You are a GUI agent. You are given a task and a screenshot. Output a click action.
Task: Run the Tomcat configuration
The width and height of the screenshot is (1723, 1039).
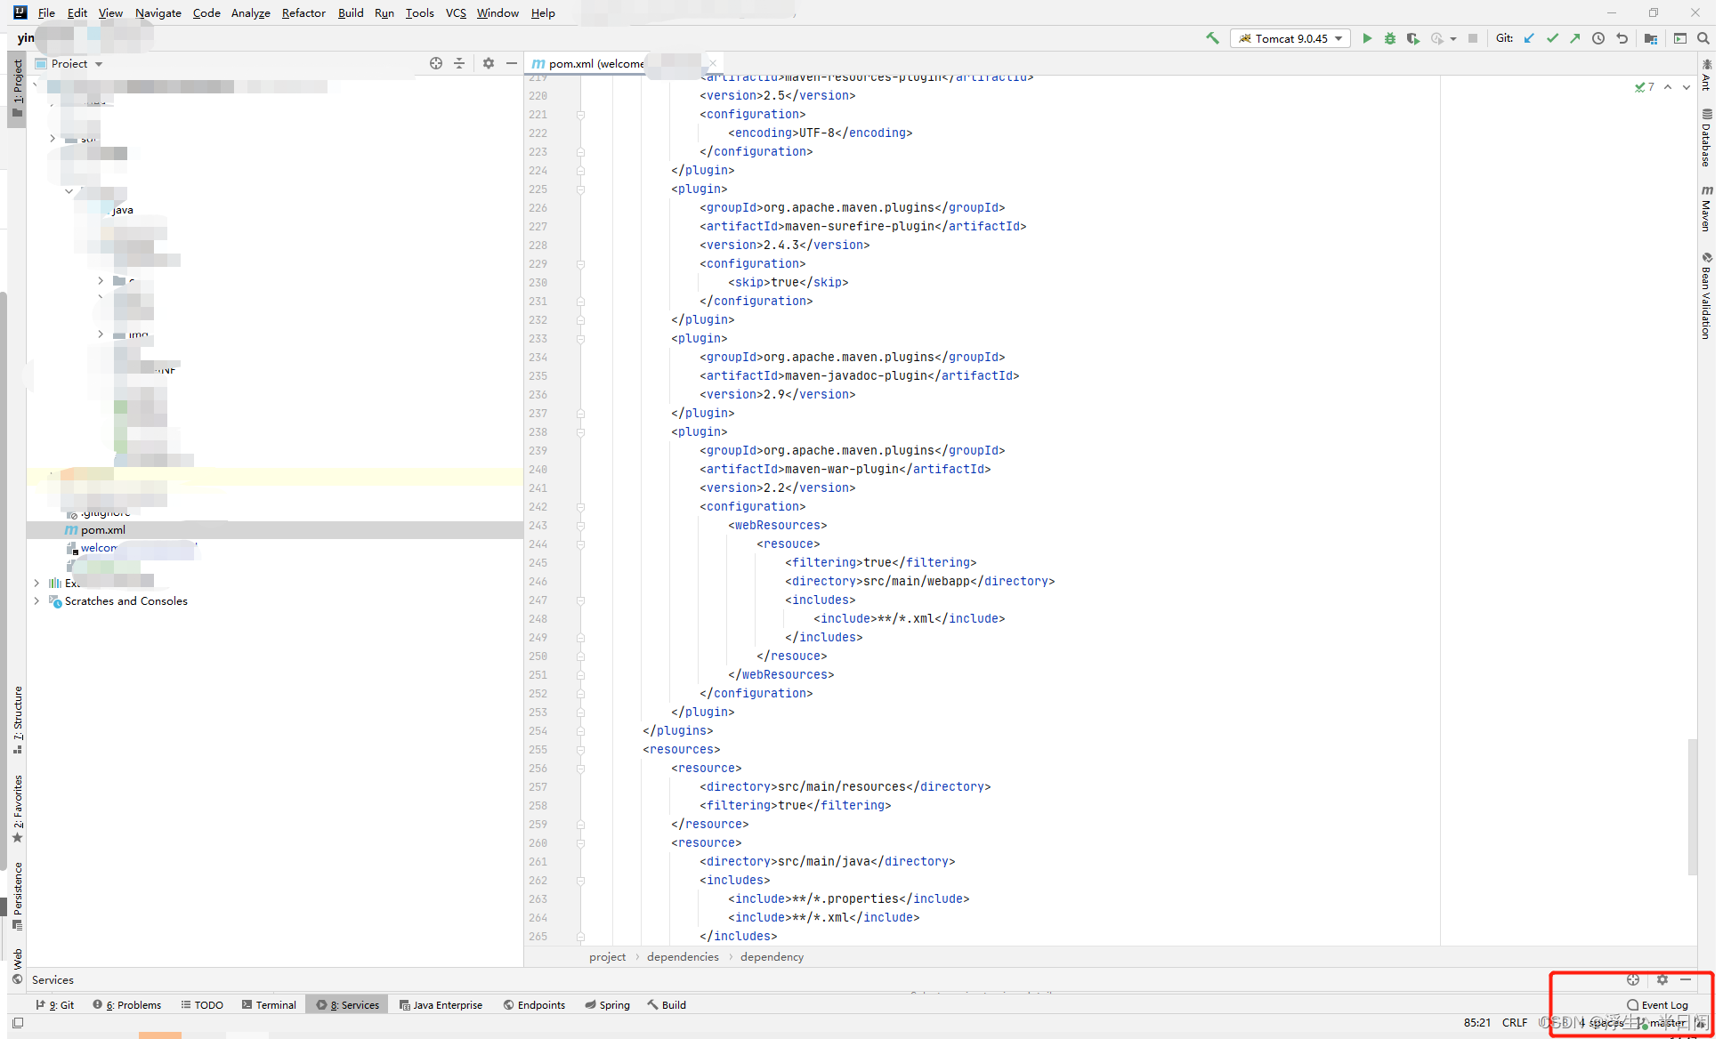[x=1366, y=38]
